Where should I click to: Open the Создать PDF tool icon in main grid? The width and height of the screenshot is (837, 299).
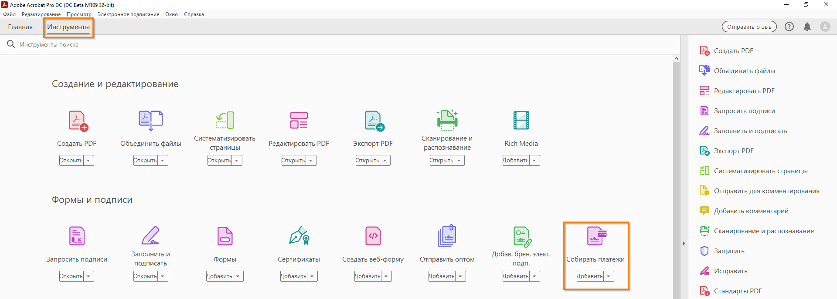(78, 121)
